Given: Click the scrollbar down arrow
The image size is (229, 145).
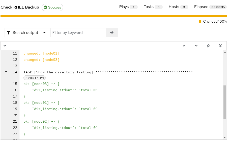Looking at the screenshot, I should [x=225, y=137].
